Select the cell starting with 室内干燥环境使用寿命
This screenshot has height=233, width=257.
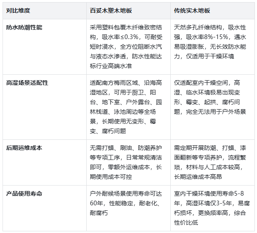[212, 208]
